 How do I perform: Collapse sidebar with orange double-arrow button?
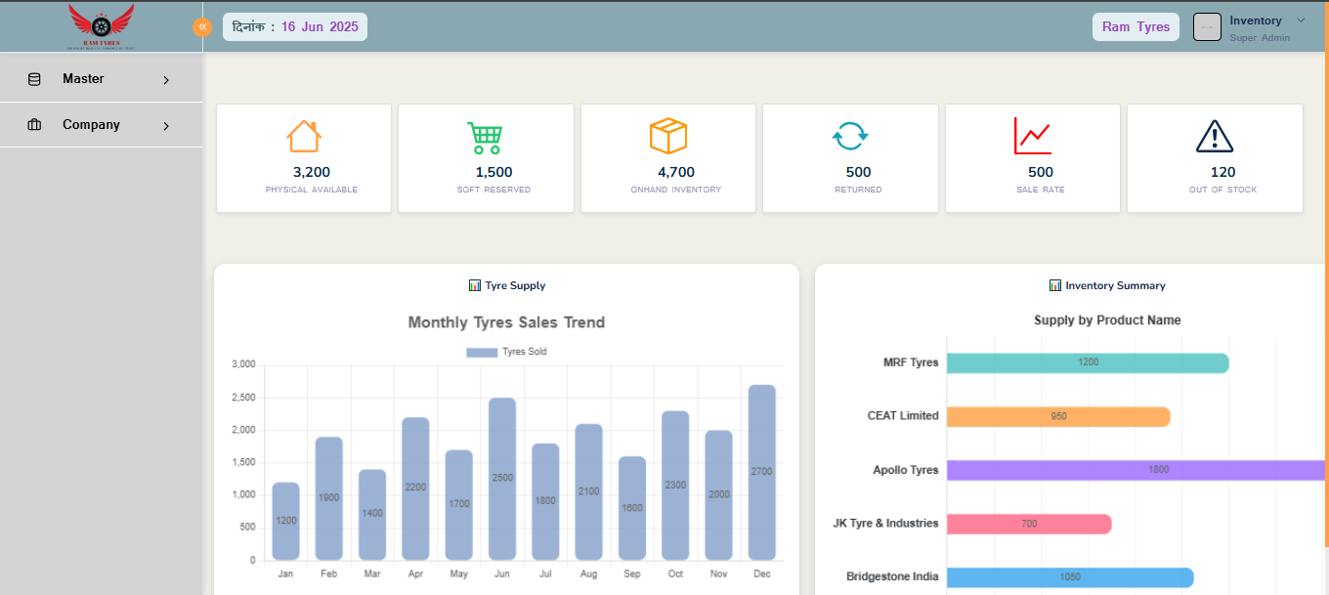(x=202, y=27)
